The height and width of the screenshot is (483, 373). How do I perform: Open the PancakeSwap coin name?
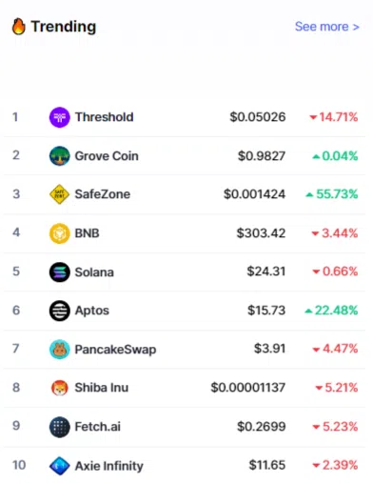(x=115, y=350)
